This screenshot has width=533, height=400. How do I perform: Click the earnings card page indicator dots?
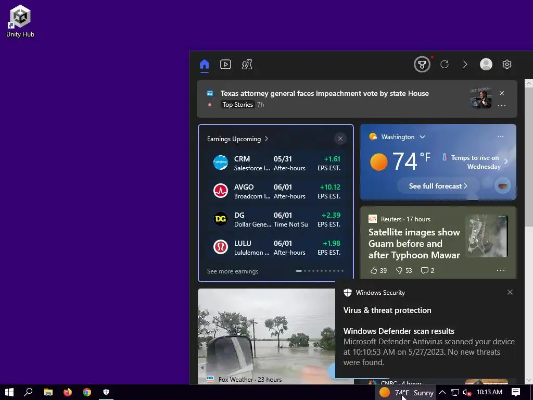click(320, 271)
